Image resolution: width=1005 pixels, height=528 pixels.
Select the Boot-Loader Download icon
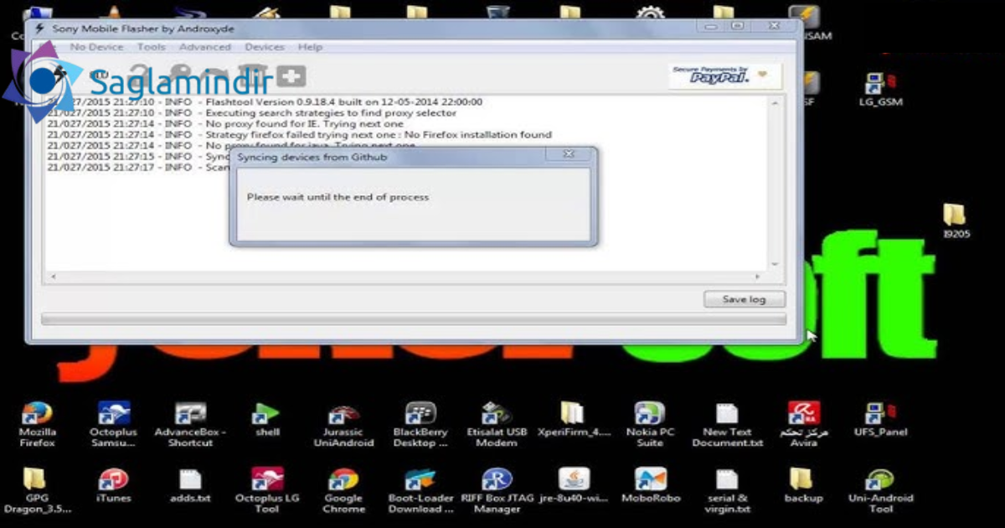[420, 490]
